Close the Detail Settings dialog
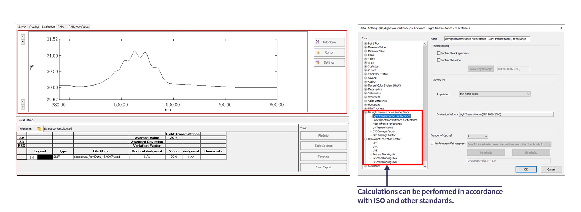Screen dimensions: 581x212 [560, 28]
